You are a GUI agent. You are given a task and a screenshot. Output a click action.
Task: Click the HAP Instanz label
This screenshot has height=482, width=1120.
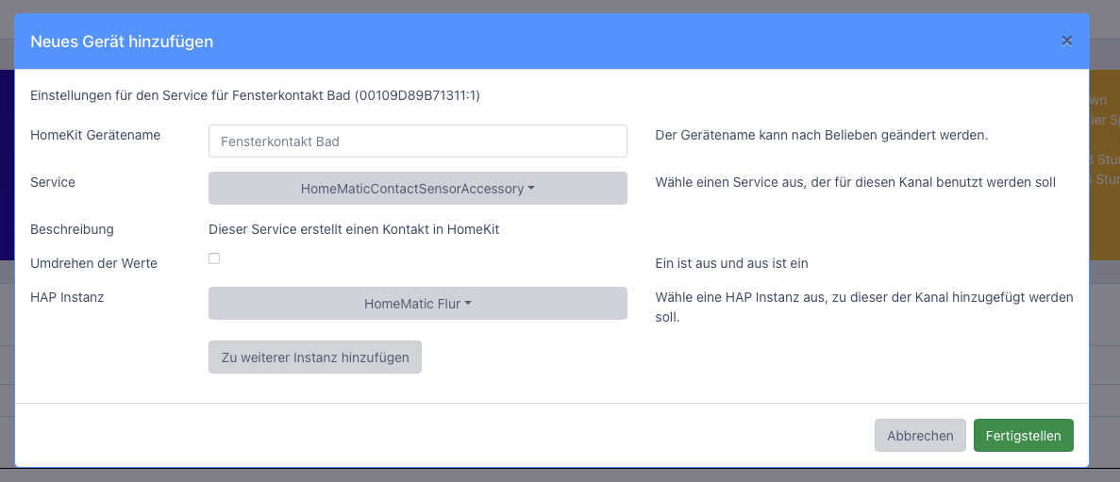click(x=67, y=297)
